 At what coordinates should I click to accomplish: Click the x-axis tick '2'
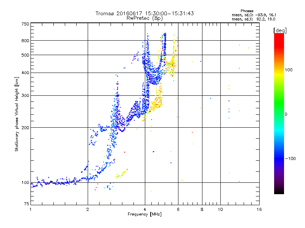[88, 209]
